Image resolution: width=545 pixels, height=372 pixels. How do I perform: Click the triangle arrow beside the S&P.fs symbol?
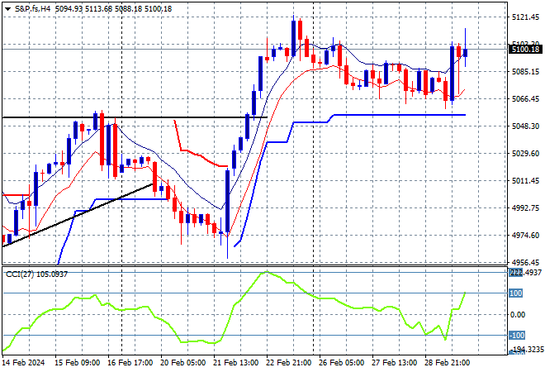(x=7, y=7)
